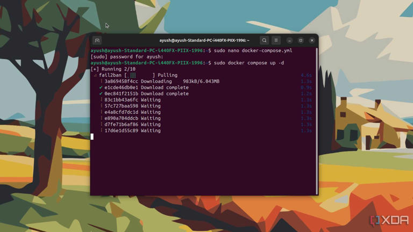This screenshot has height=232, width=413.
Task: Open the terminal hamburger menu
Action: click(x=276, y=40)
